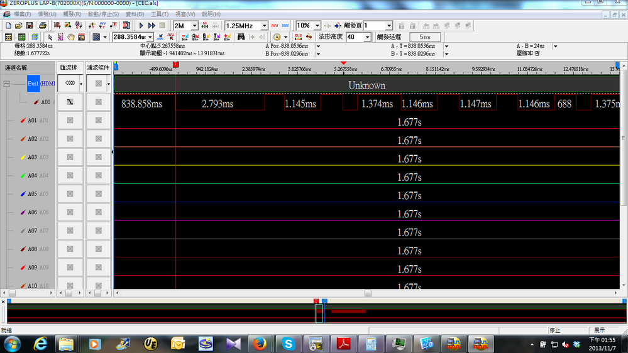Viewport: 628px width, 353px height.
Task: Click the zoom-in waveform icon
Action: [160, 37]
